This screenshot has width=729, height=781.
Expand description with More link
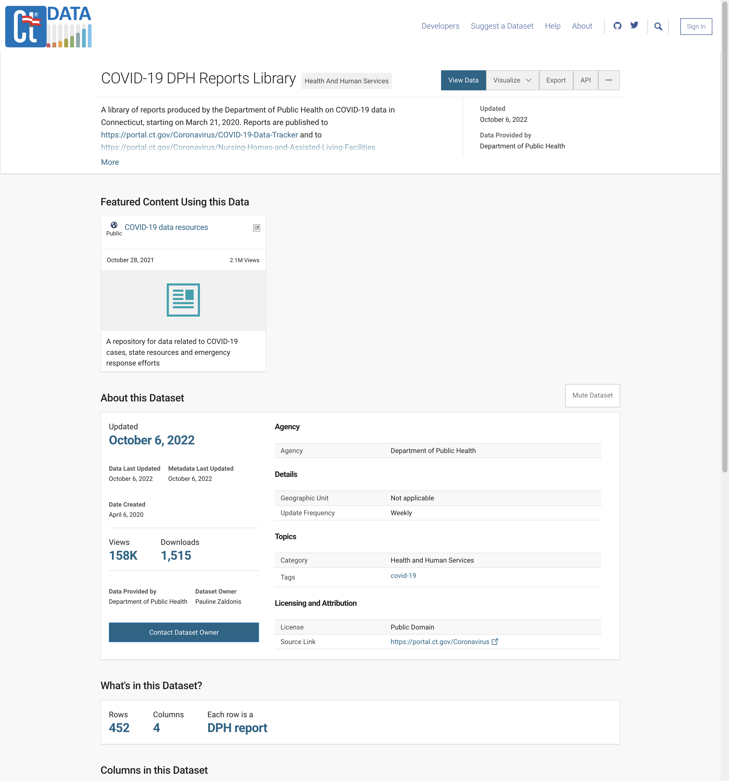pyautogui.click(x=110, y=162)
